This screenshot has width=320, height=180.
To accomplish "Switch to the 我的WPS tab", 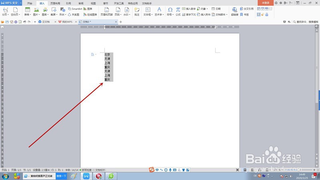I will (x=67, y=22).
